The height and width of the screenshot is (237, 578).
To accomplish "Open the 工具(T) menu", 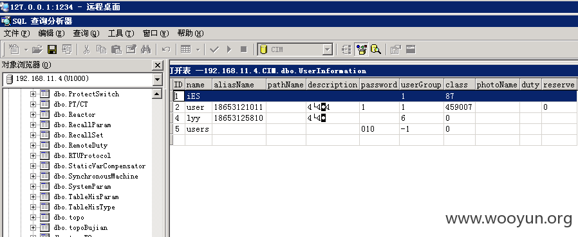I will click(121, 33).
